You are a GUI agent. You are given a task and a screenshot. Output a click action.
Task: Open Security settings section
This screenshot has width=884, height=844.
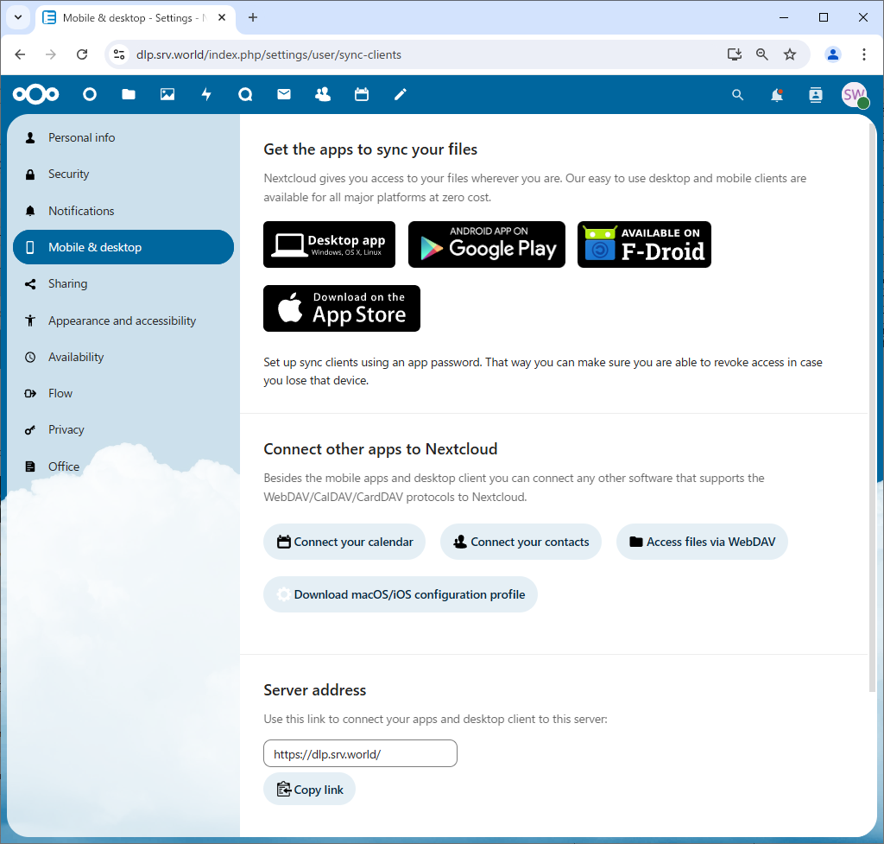(123, 174)
